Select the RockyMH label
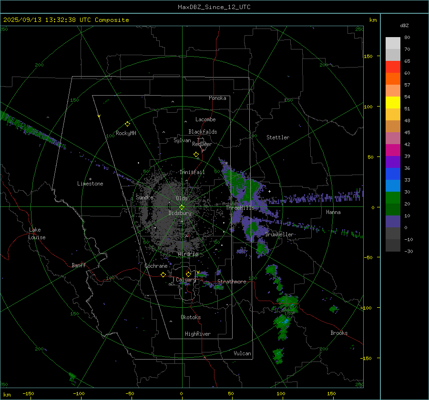Viewport: 429px width, 400px height. [126, 133]
